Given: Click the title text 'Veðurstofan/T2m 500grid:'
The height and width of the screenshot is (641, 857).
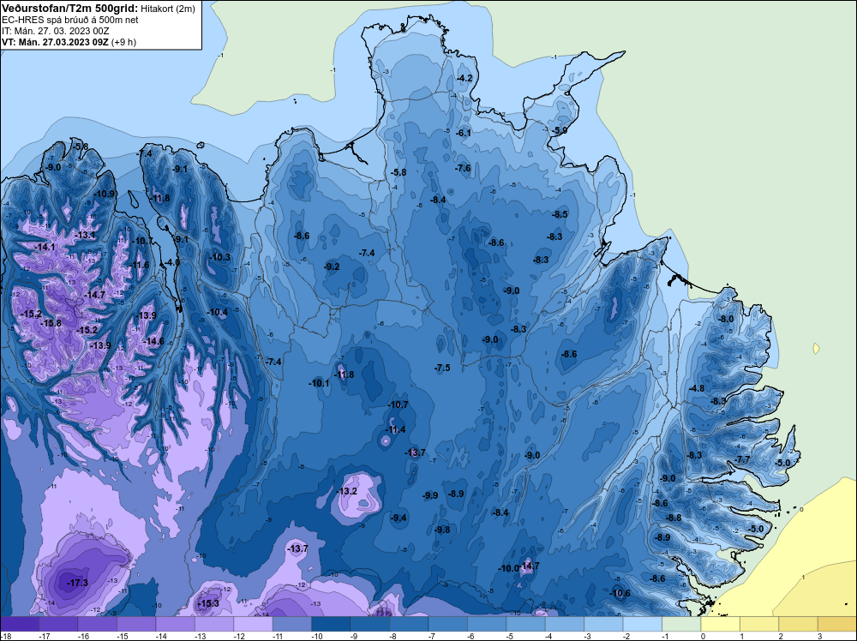Looking at the screenshot, I should 69,9.
